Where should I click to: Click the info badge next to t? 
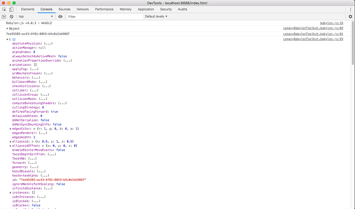coord(14,40)
